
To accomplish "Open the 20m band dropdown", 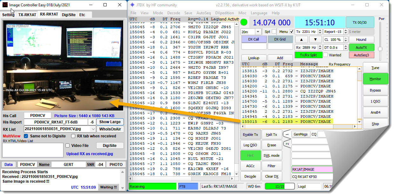I will tap(258, 32).
